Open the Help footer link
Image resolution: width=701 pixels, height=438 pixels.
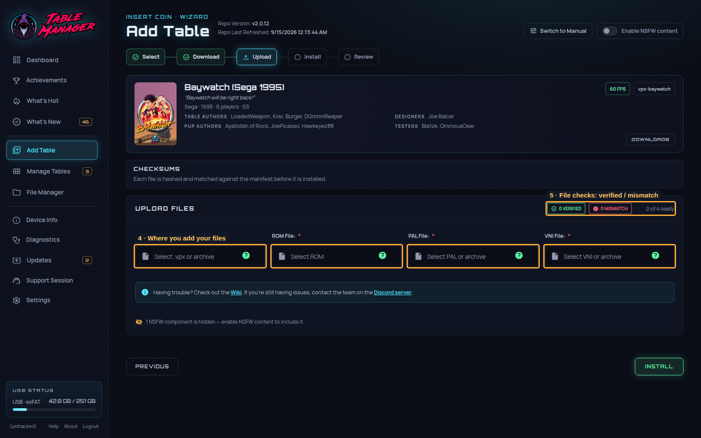click(x=53, y=426)
